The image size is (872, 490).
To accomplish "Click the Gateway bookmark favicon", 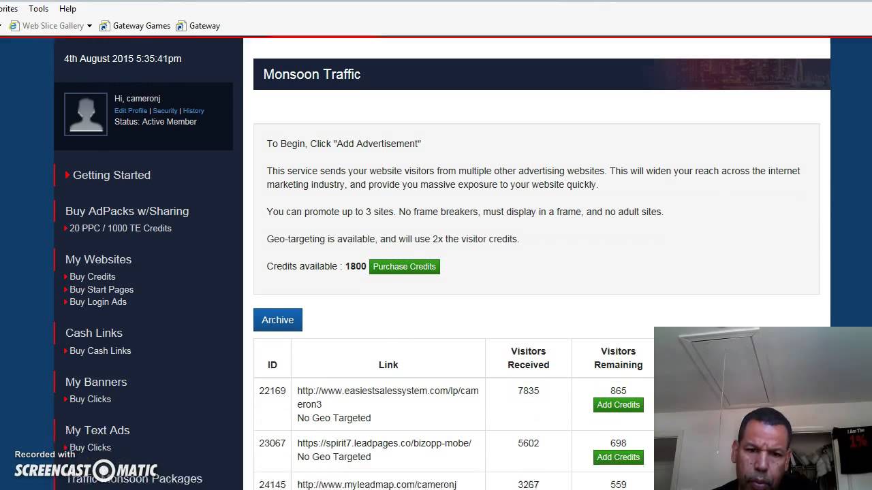I will (181, 26).
